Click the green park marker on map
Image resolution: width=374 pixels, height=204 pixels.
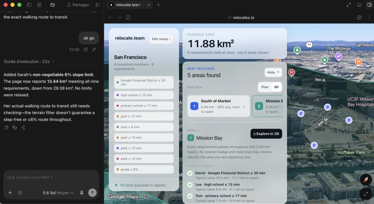297,50
